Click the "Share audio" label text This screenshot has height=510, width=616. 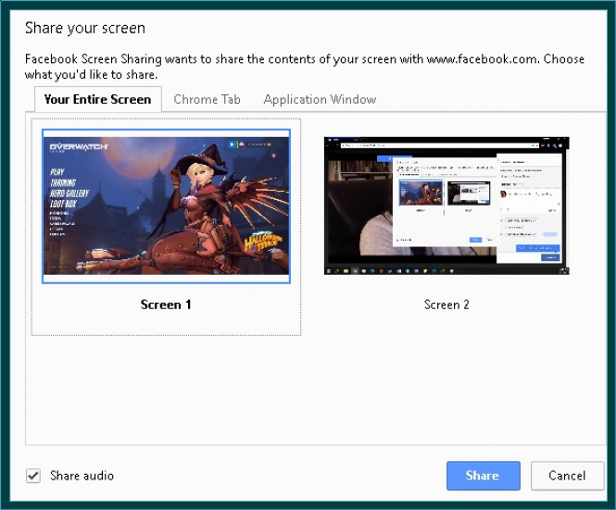point(82,476)
